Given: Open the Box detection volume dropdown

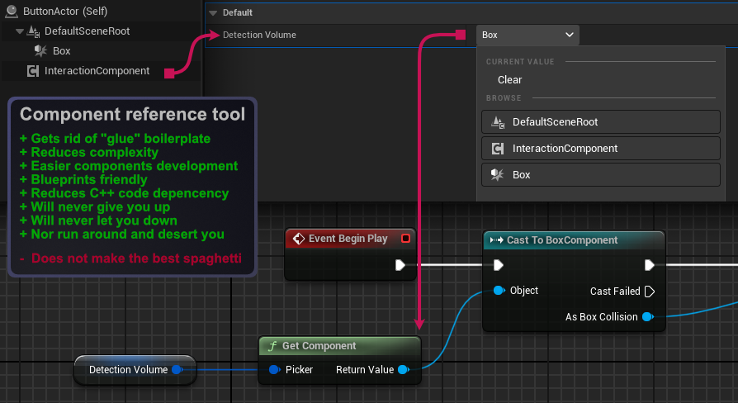Looking at the screenshot, I should [x=527, y=35].
